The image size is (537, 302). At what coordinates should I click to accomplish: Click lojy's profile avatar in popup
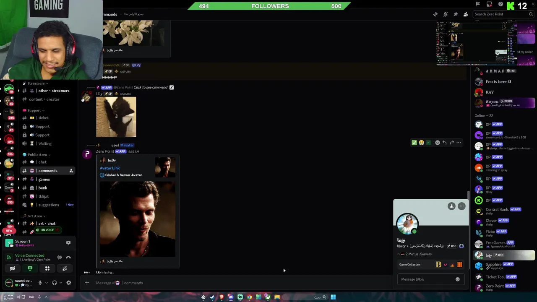pyautogui.click(x=407, y=224)
